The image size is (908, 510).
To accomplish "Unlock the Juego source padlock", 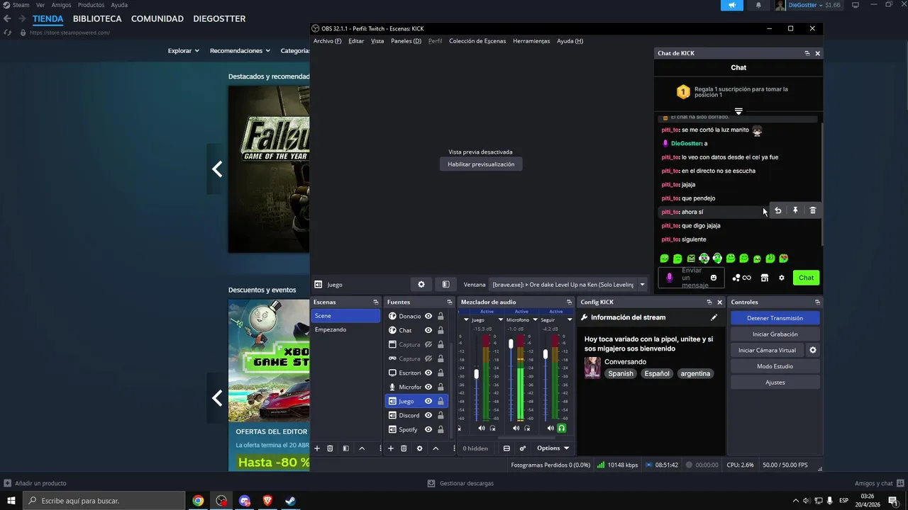I will [441, 401].
